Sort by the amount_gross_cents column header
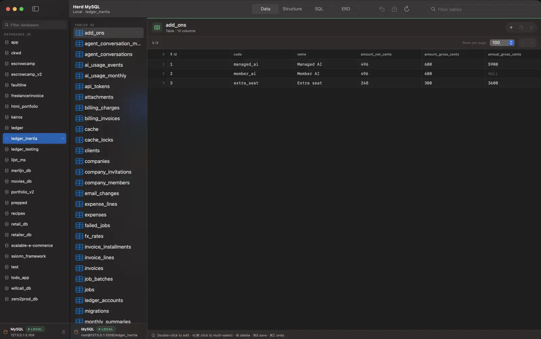The image size is (541, 339). click(442, 54)
